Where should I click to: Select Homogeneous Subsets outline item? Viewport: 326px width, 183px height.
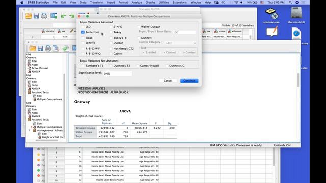pyautogui.click(x=49, y=130)
